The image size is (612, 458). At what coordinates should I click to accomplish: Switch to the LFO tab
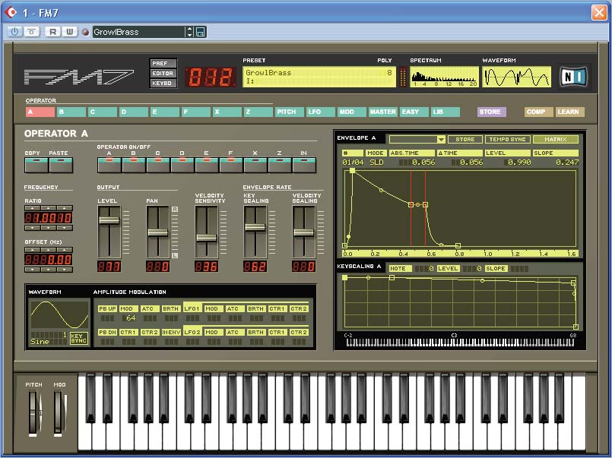(x=320, y=112)
